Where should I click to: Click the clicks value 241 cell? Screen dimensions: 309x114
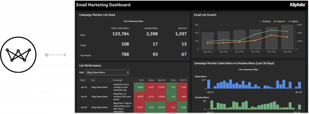coord(171,107)
